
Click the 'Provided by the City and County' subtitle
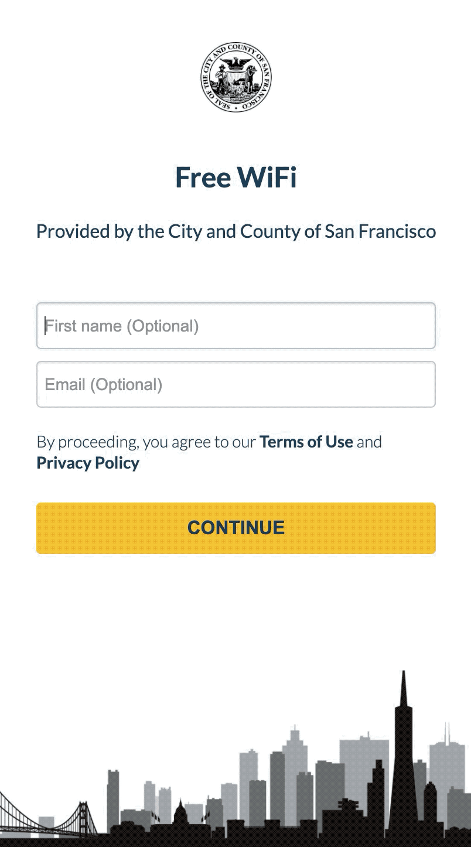click(x=236, y=231)
